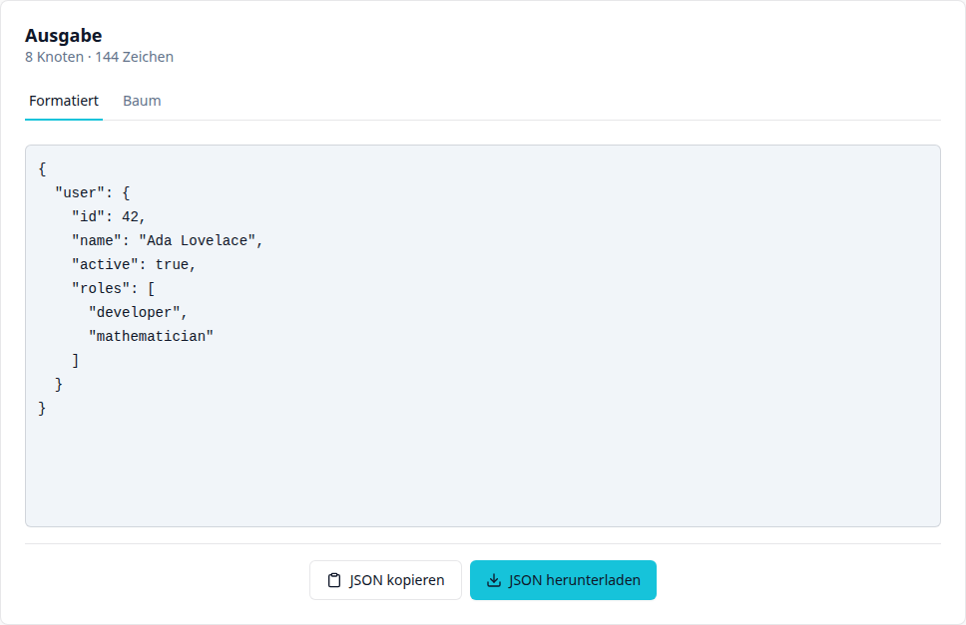Image resolution: width=966 pixels, height=625 pixels.
Task: Click the "developer", entry
Action: point(138,313)
